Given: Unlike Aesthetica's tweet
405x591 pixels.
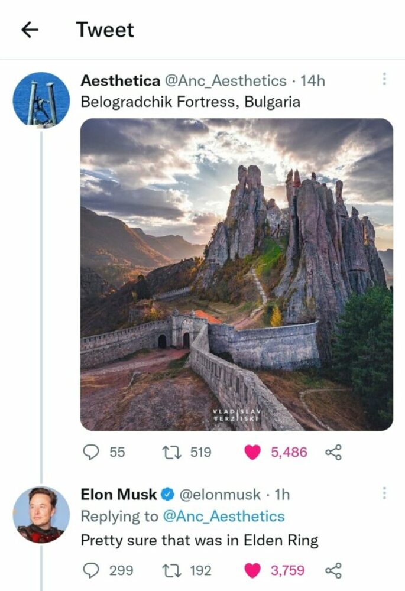Looking at the screenshot, I should (x=254, y=451).
